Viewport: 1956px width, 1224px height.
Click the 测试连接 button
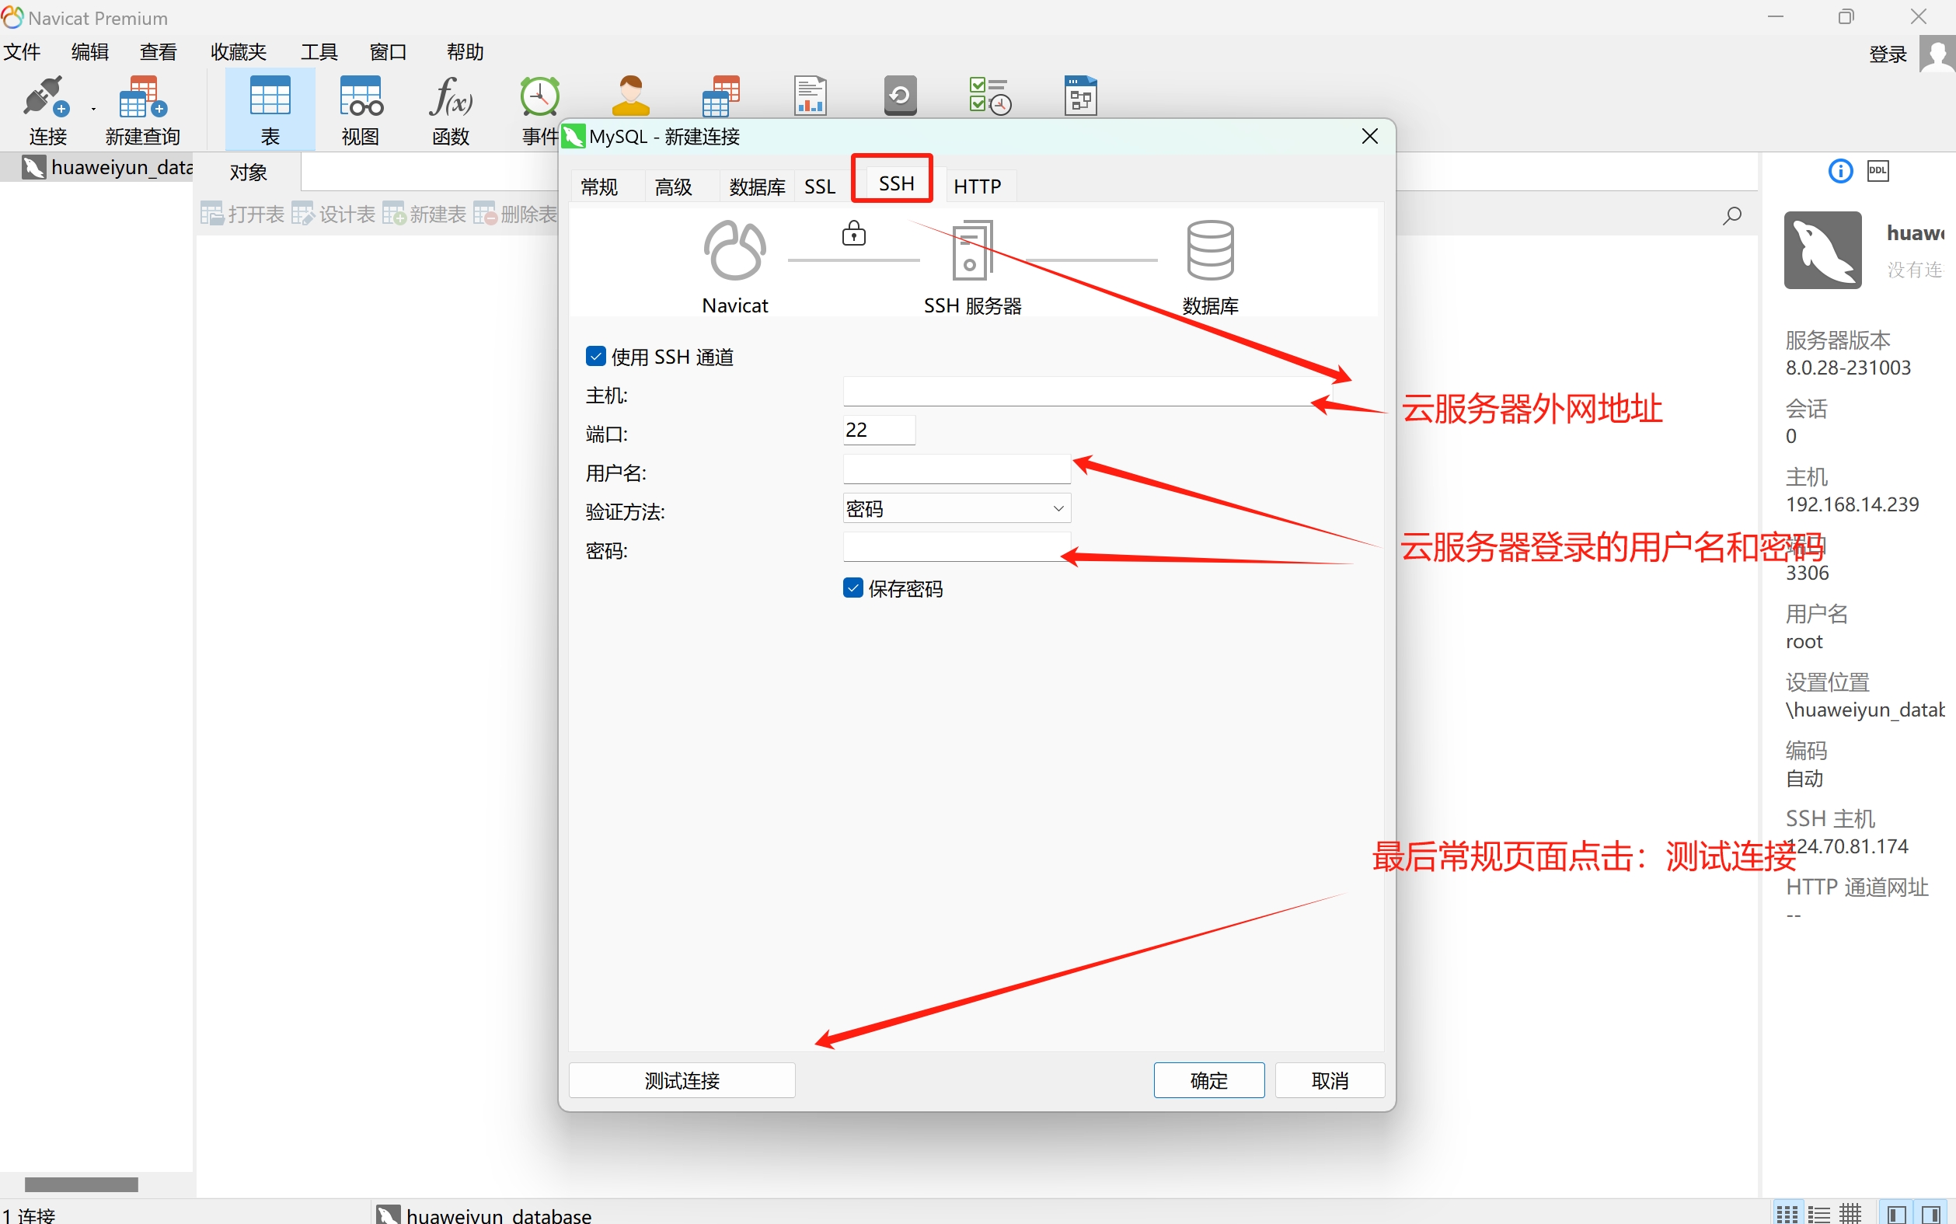pos(682,1080)
